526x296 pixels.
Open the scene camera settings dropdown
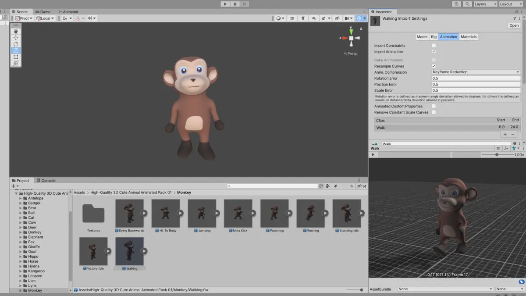tap(348, 18)
